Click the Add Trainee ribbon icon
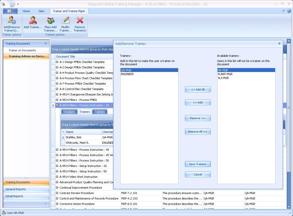The image size is (293, 216). (x=33, y=22)
